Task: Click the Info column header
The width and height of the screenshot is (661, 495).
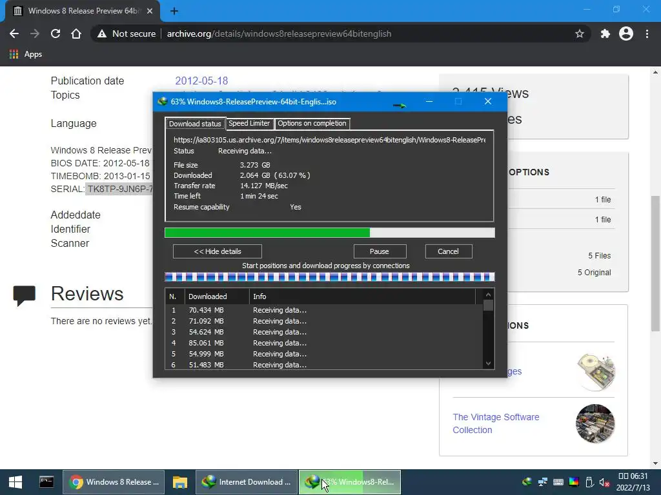Action: [363, 296]
